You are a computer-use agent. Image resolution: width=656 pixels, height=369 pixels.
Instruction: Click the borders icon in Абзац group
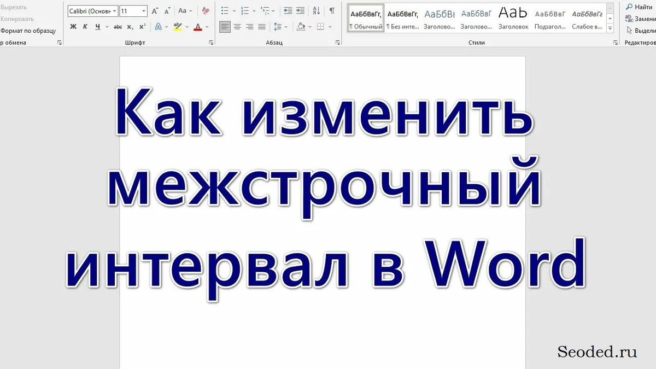[321, 27]
